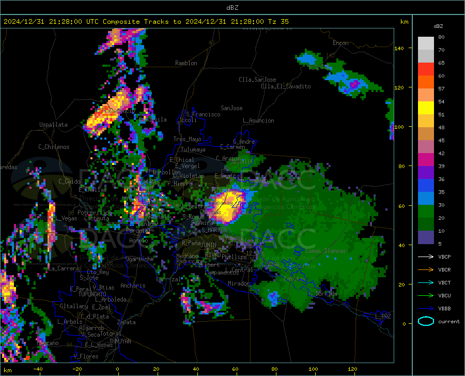Click the cyan VBCT arrow legend icon

click(x=426, y=282)
